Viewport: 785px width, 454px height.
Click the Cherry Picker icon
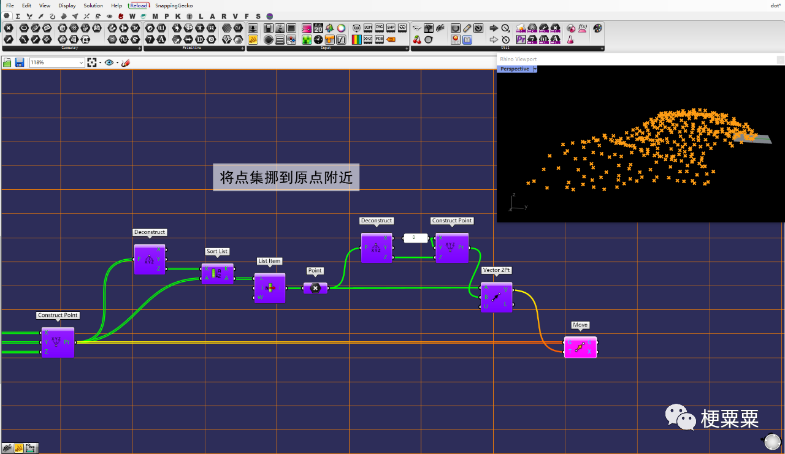click(x=417, y=39)
